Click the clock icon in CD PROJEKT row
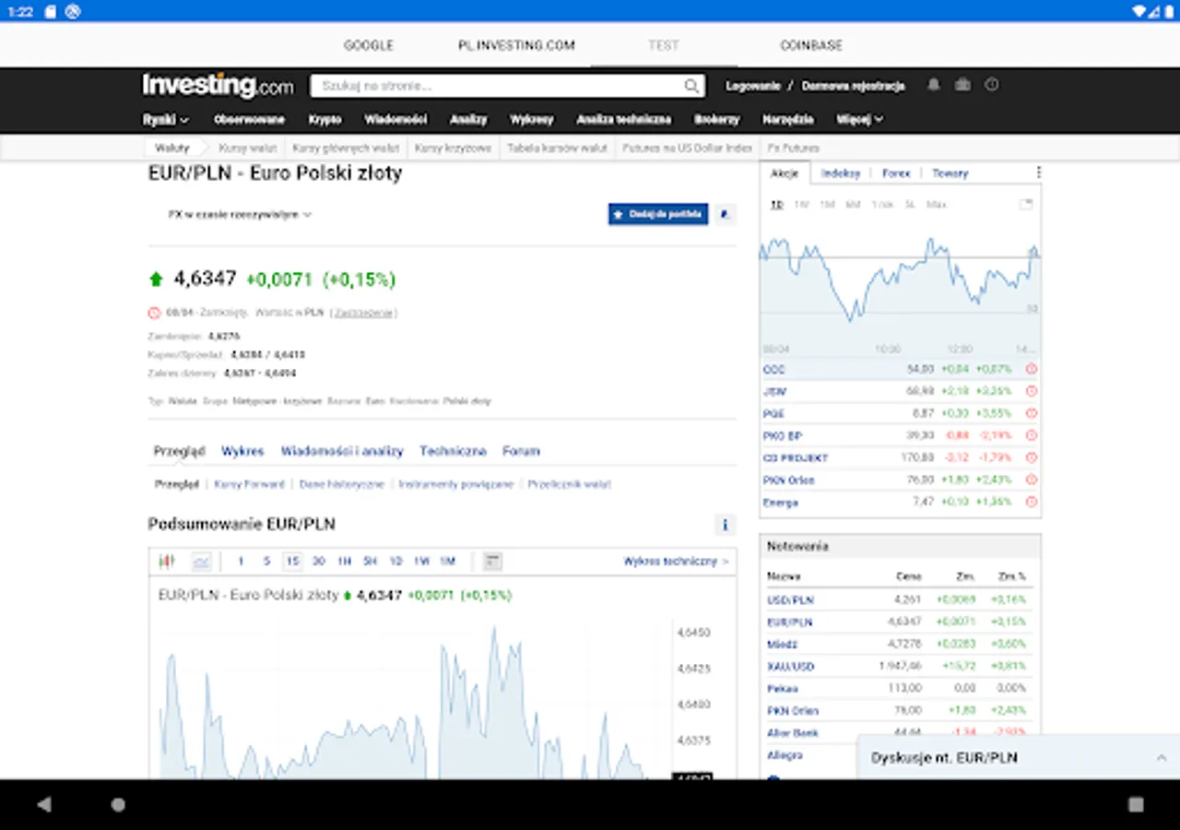Screen dimensions: 1180x830 (1032, 457)
